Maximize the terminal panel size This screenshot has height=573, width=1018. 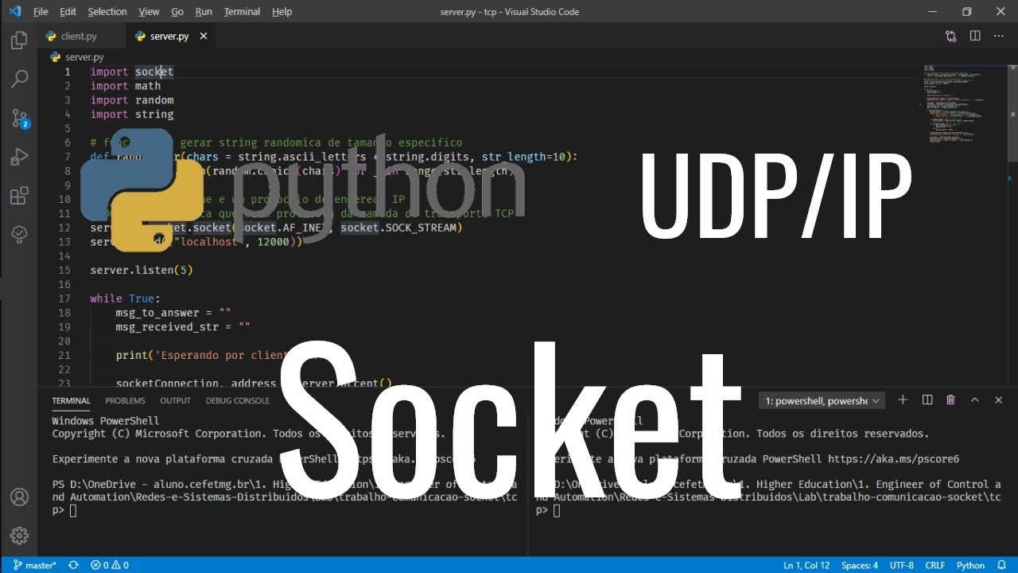[x=975, y=400]
